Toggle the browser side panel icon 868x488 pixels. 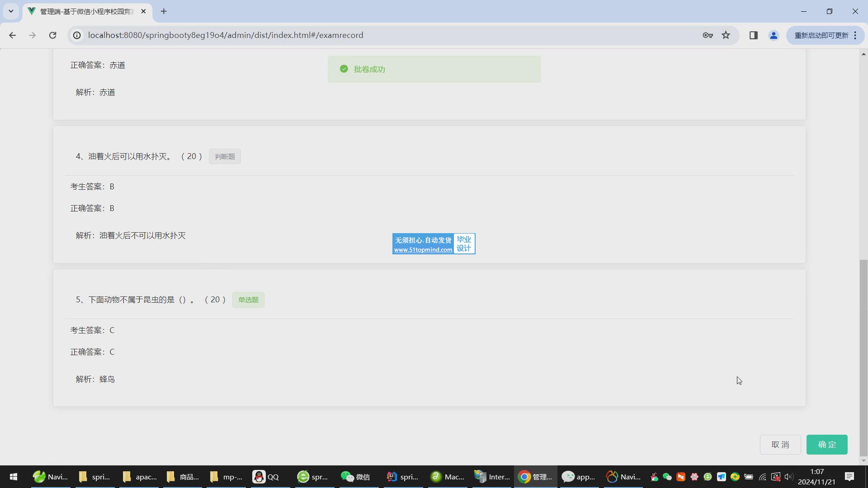click(x=753, y=35)
